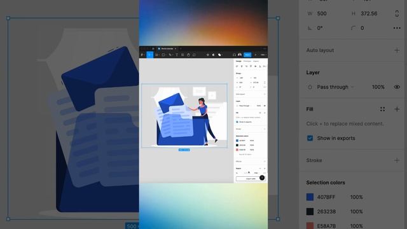Click the Align horizontal centers icon in the Design panel

coord(242,66)
